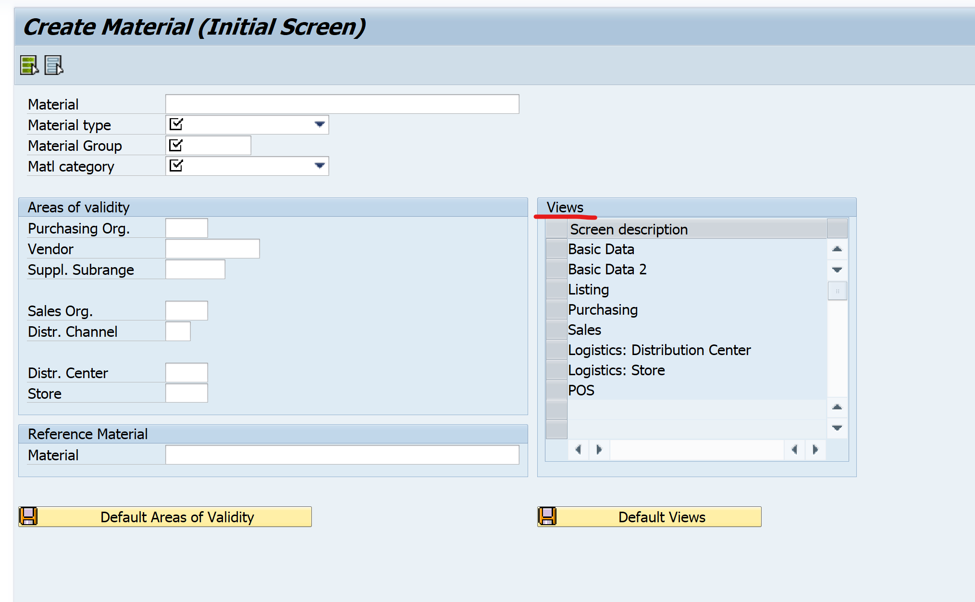Viewport: 975px width, 602px height.
Task: Toggle the Matl category checkbox
Action: point(177,165)
